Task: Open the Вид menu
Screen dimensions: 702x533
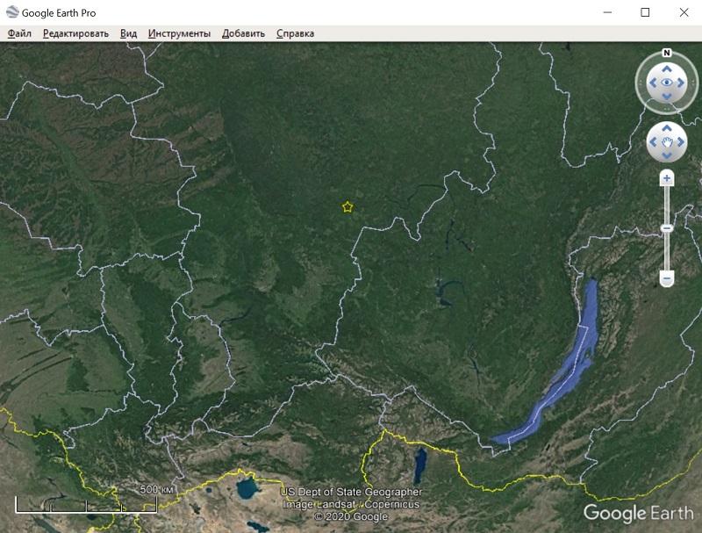Action: (x=128, y=33)
